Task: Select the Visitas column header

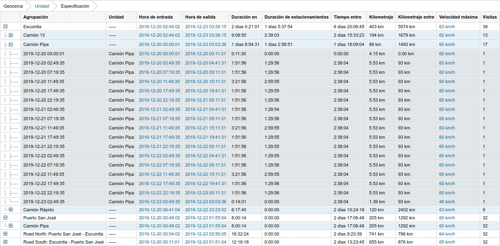Action: pos(489,17)
